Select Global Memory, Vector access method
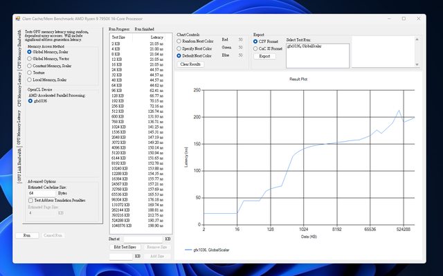443x276 pixels. pos(48,59)
